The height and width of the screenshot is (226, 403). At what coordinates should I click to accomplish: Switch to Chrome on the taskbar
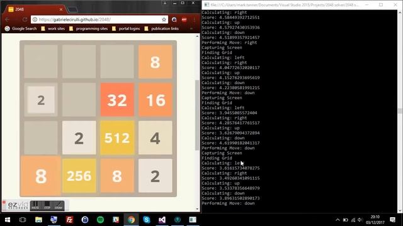click(131, 220)
